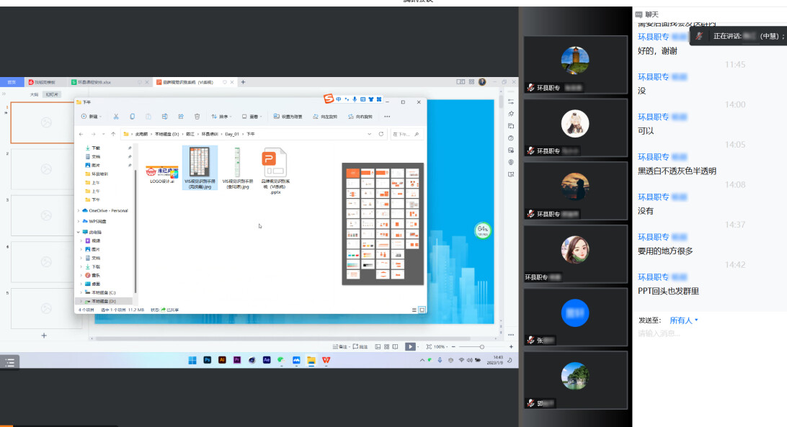The height and width of the screenshot is (427, 787).
Task: Click the Windows Start button
Action: [192, 359]
